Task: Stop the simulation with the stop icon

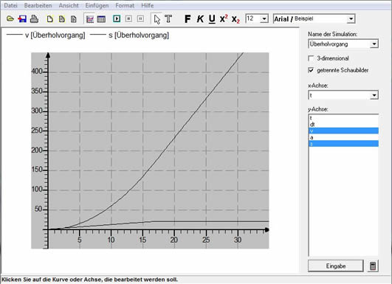Action: (128, 18)
